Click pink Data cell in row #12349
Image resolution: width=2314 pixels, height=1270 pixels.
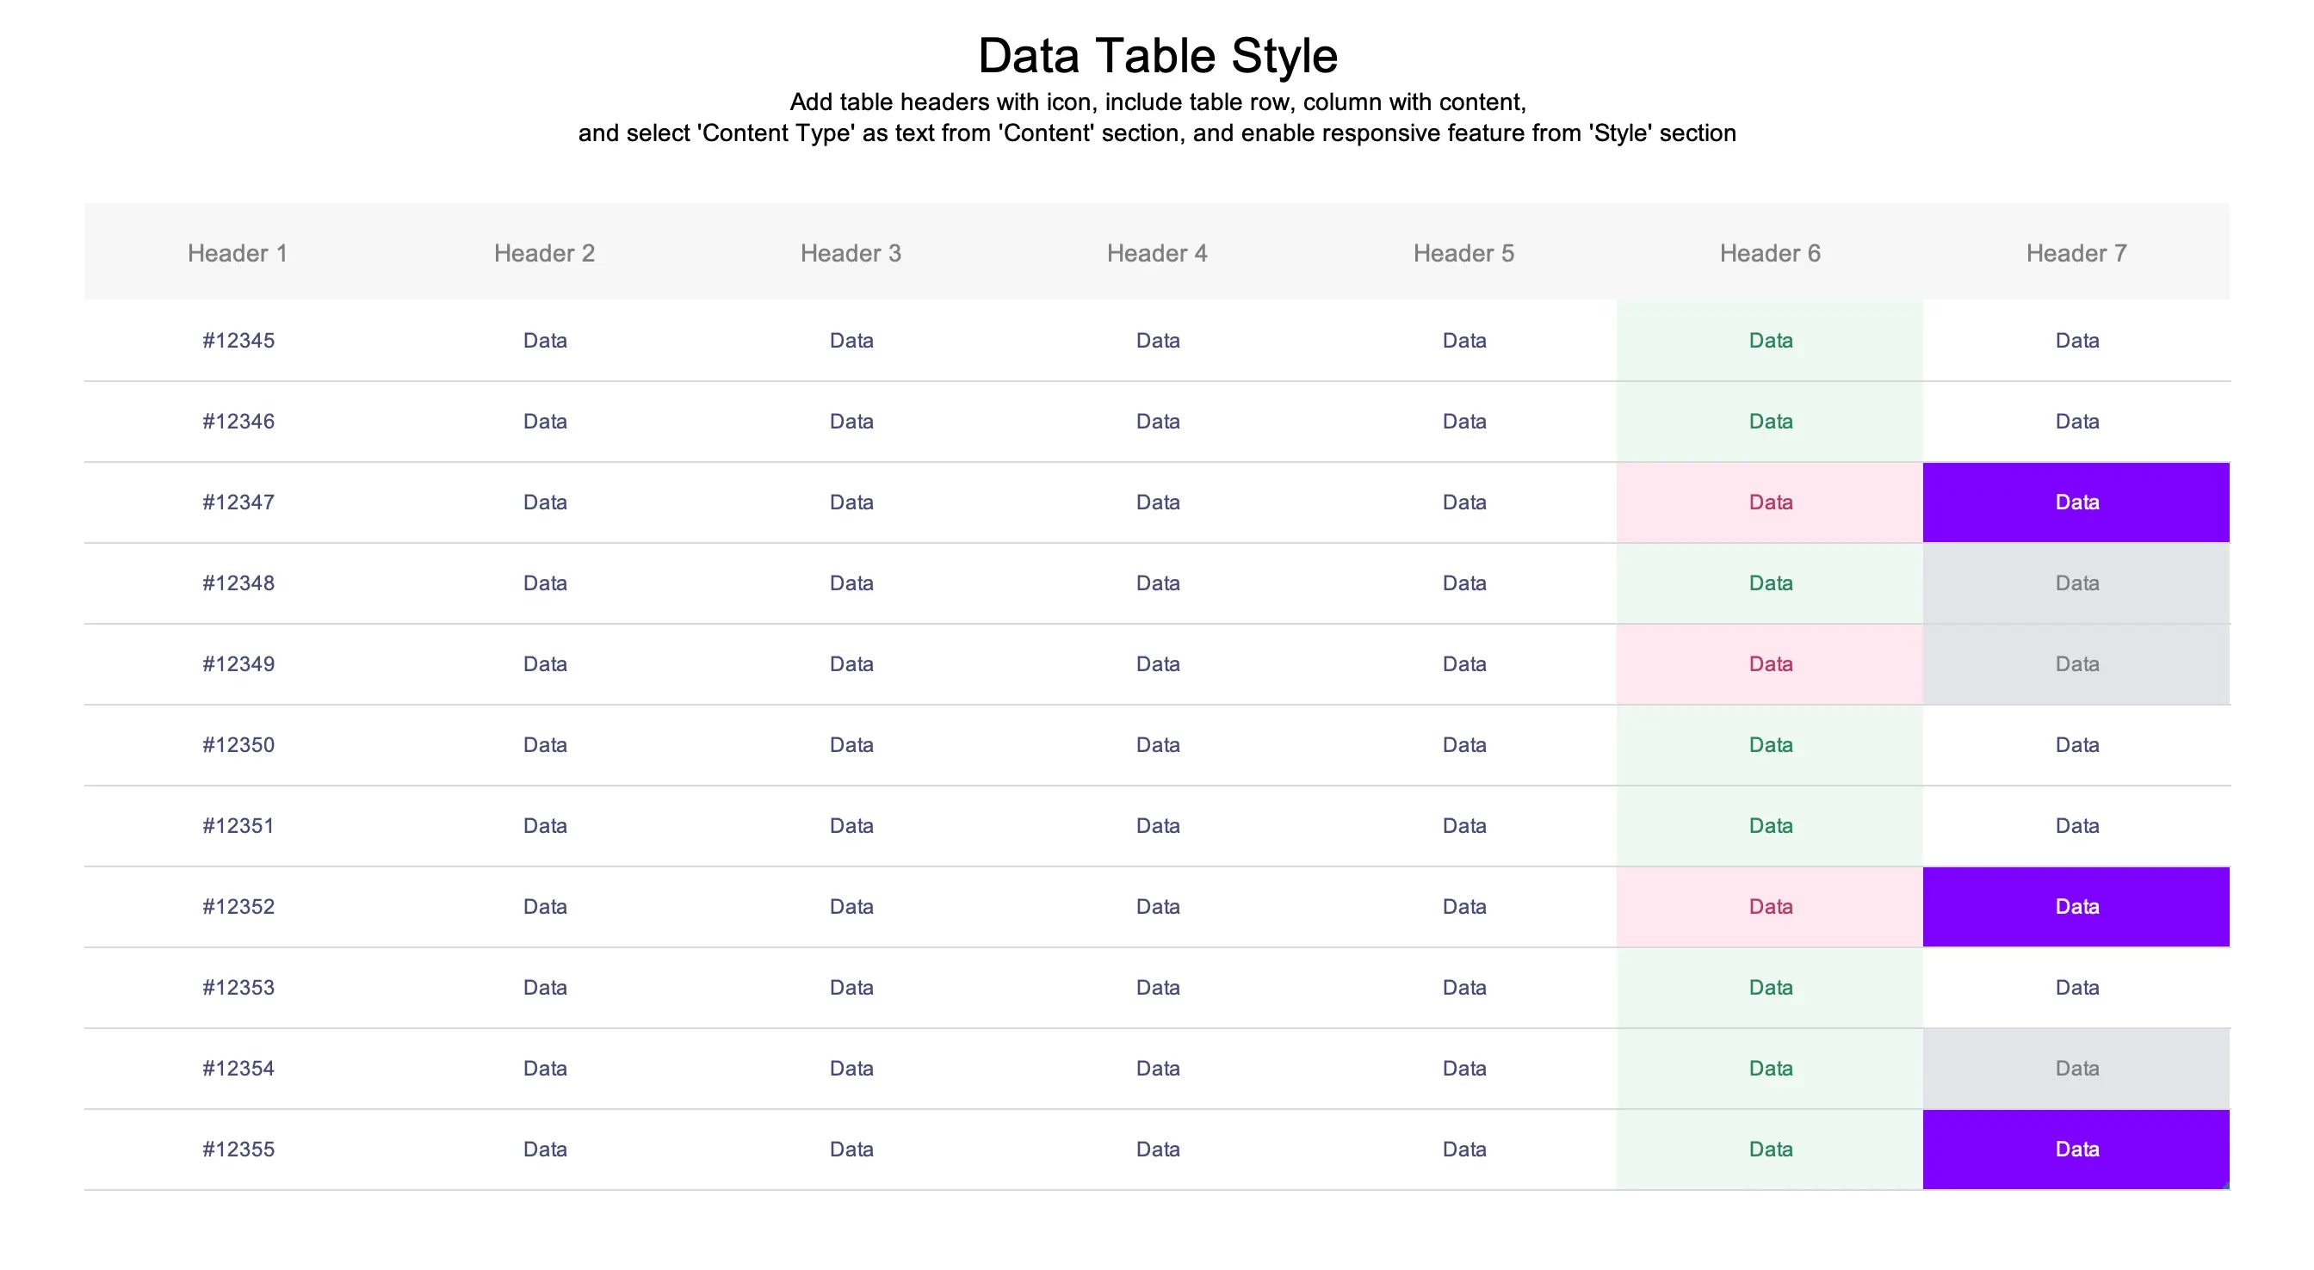pyautogui.click(x=1770, y=663)
